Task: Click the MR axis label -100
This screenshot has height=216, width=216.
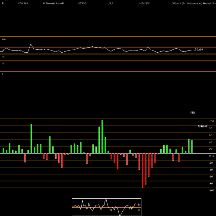Action: click(212, 191)
